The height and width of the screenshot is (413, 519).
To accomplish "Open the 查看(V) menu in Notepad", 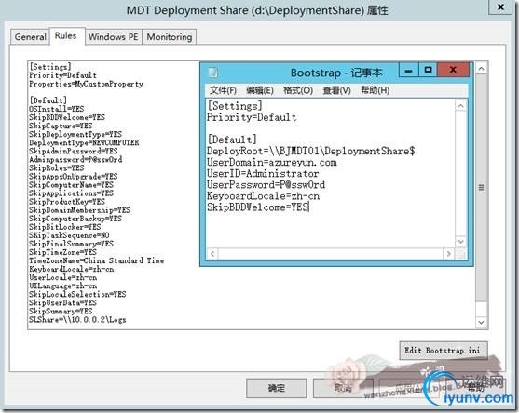I will point(336,90).
